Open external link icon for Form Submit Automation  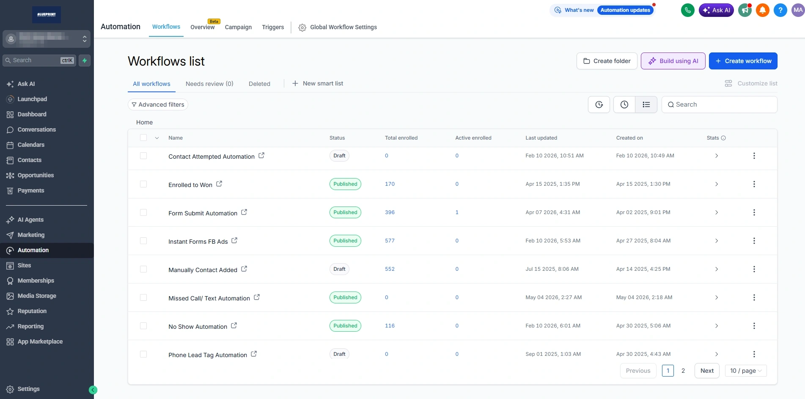pyautogui.click(x=244, y=212)
